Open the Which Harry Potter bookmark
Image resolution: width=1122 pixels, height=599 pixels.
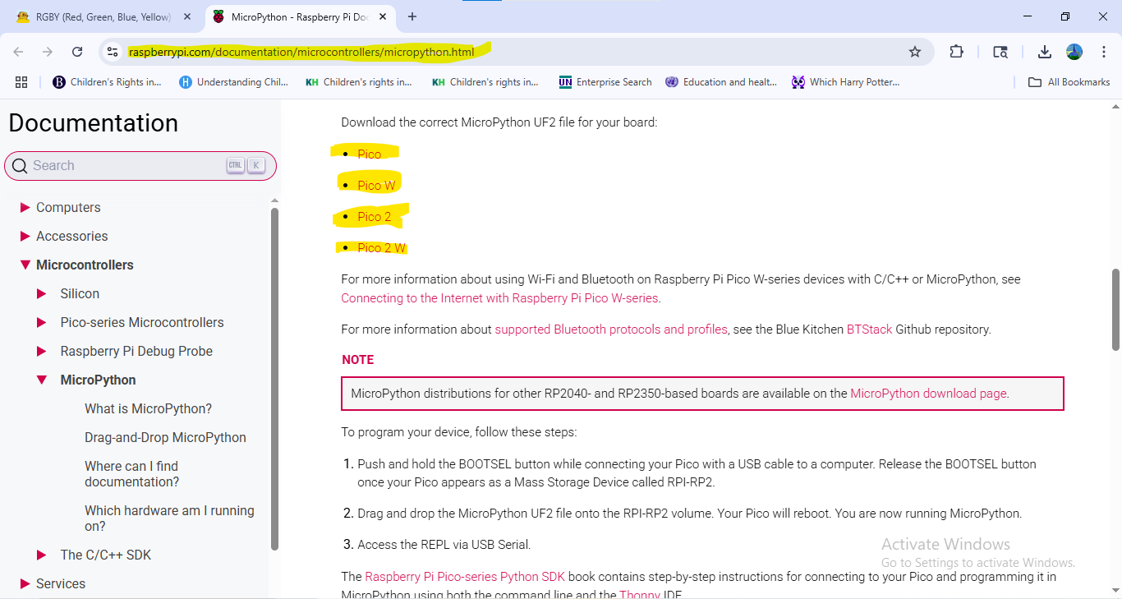tap(846, 82)
